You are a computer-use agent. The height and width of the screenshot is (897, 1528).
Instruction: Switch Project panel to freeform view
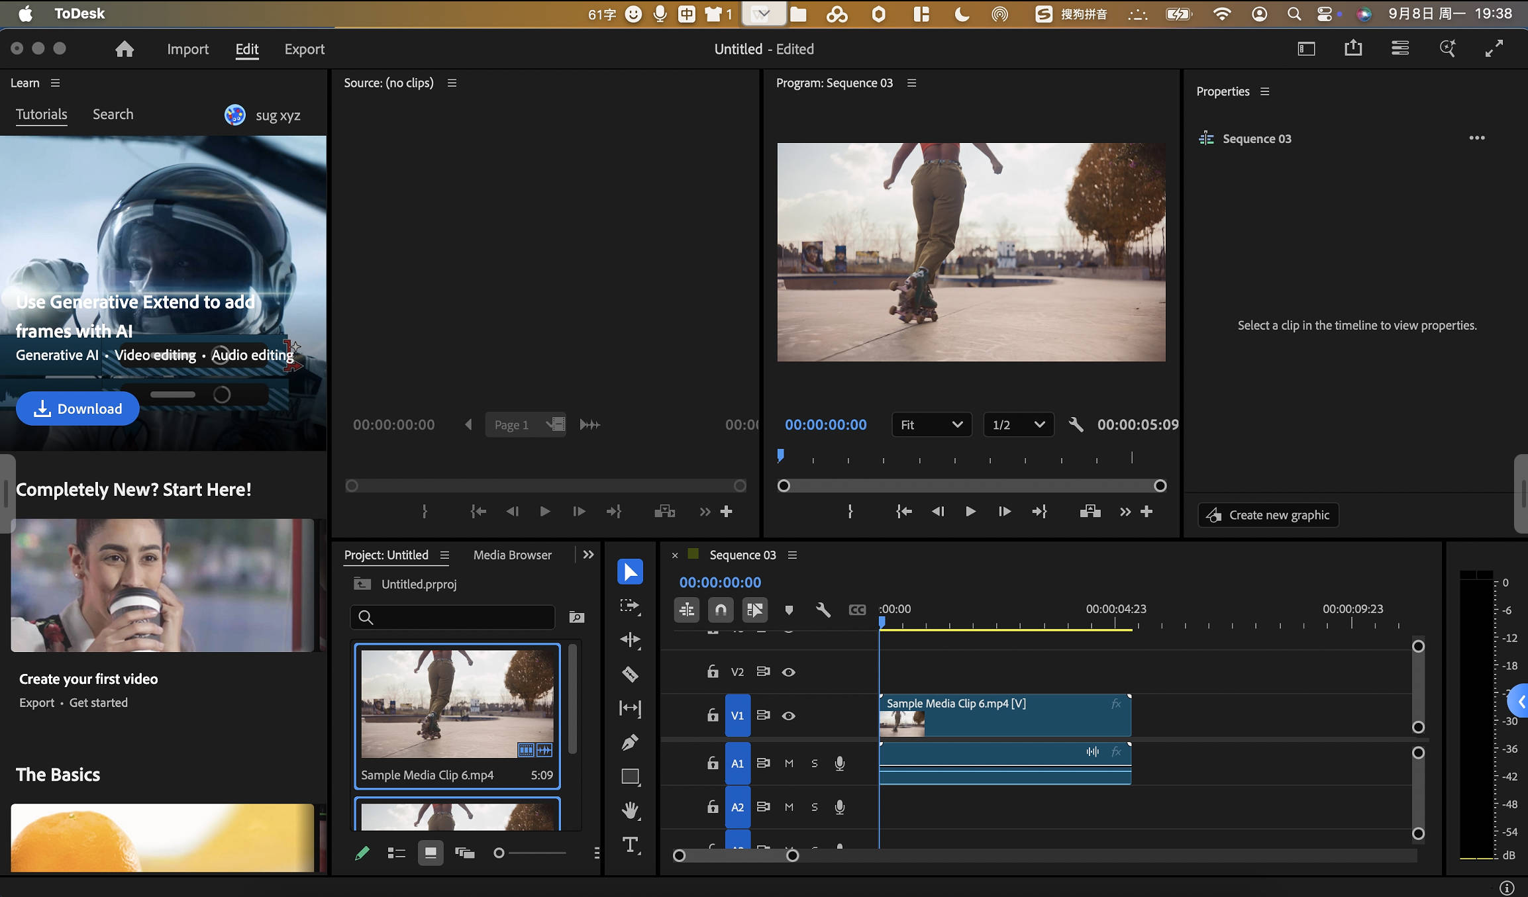coord(465,853)
